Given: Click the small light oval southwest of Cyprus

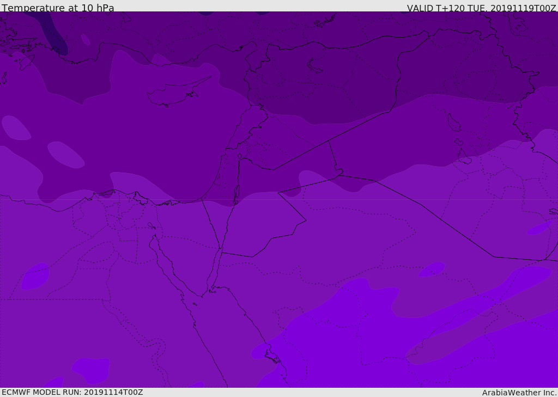Looking at the screenshot, I should point(65,154).
